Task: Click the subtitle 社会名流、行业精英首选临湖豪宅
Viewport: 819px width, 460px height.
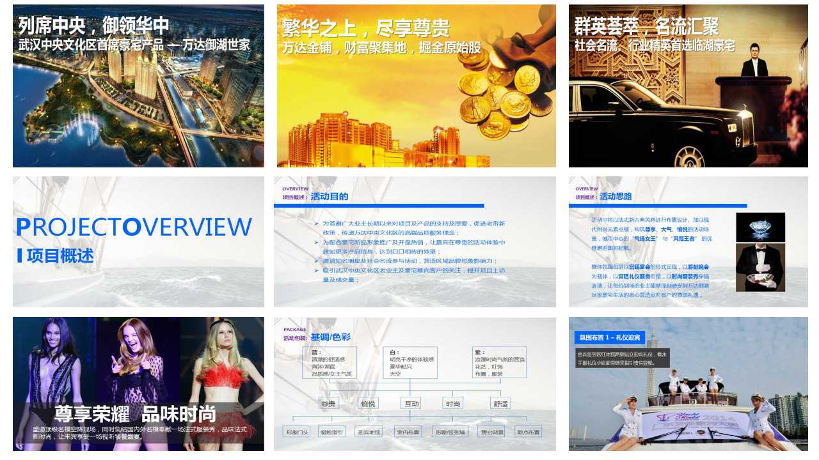Action: click(x=655, y=45)
